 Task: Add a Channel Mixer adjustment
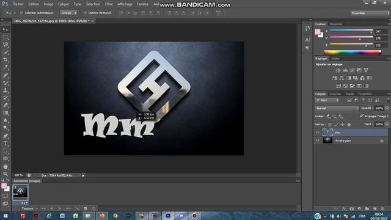pyautogui.click(x=362, y=78)
